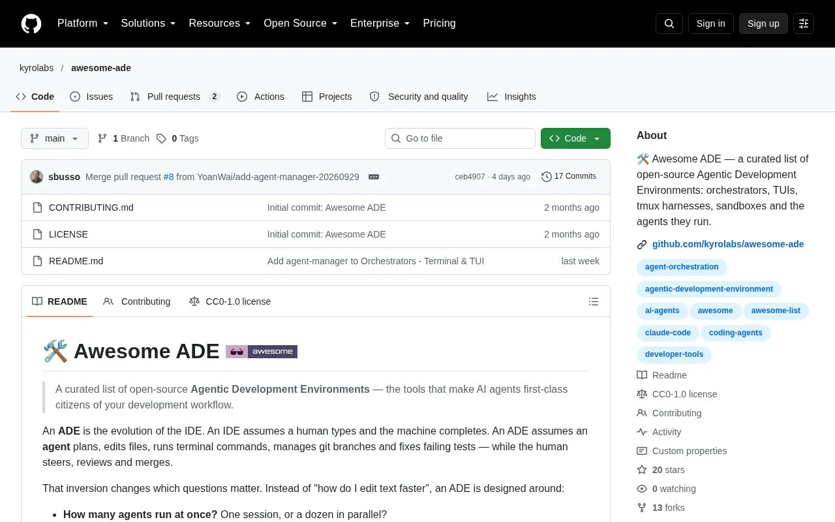835x522 pixels.
Task: Open the appearance settings icon button
Action: coord(804,23)
